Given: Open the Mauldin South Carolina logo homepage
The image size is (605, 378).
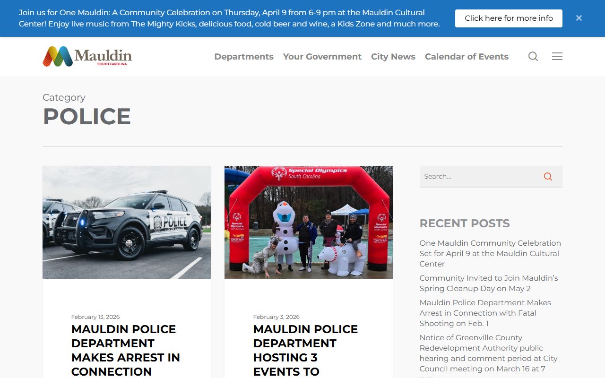Looking at the screenshot, I should tap(87, 56).
